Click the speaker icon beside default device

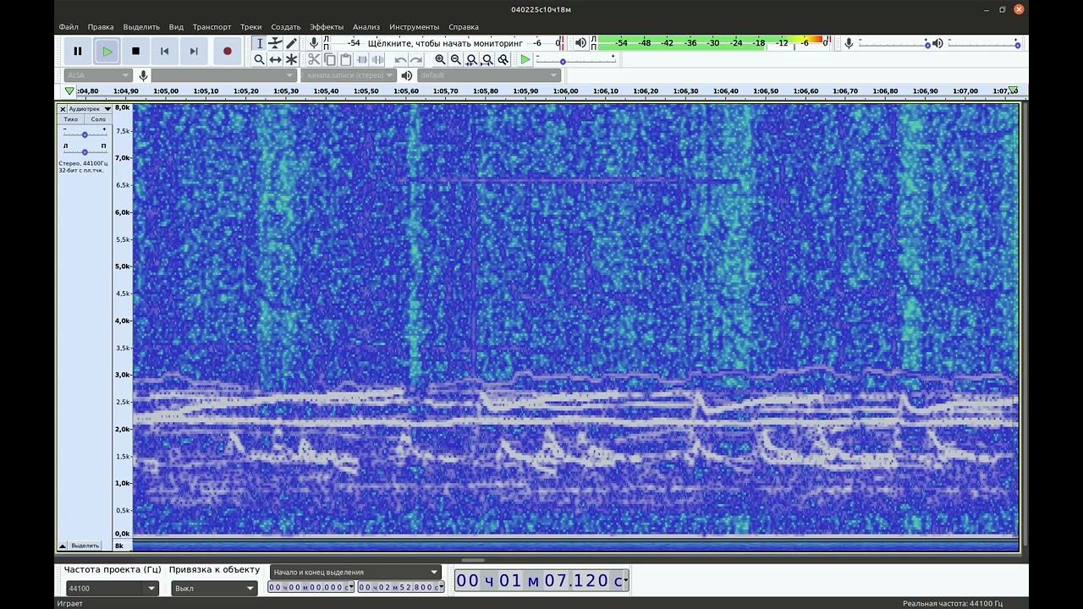(x=407, y=75)
